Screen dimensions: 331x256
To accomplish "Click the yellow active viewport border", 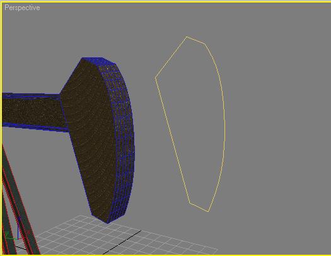I will point(165,2).
